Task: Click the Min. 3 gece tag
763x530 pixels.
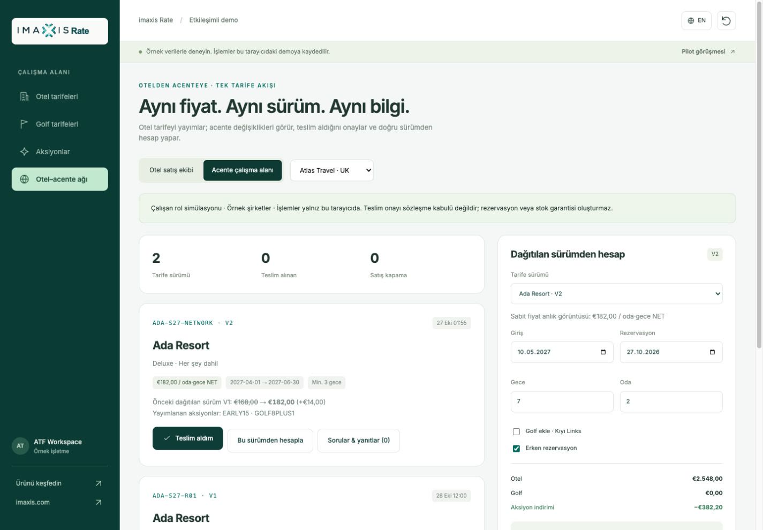Action: tap(327, 383)
